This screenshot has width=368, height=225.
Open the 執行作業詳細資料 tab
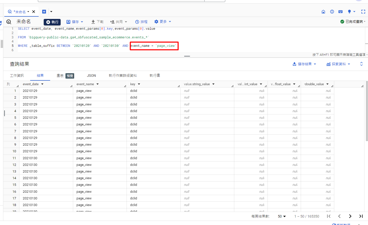point(123,76)
